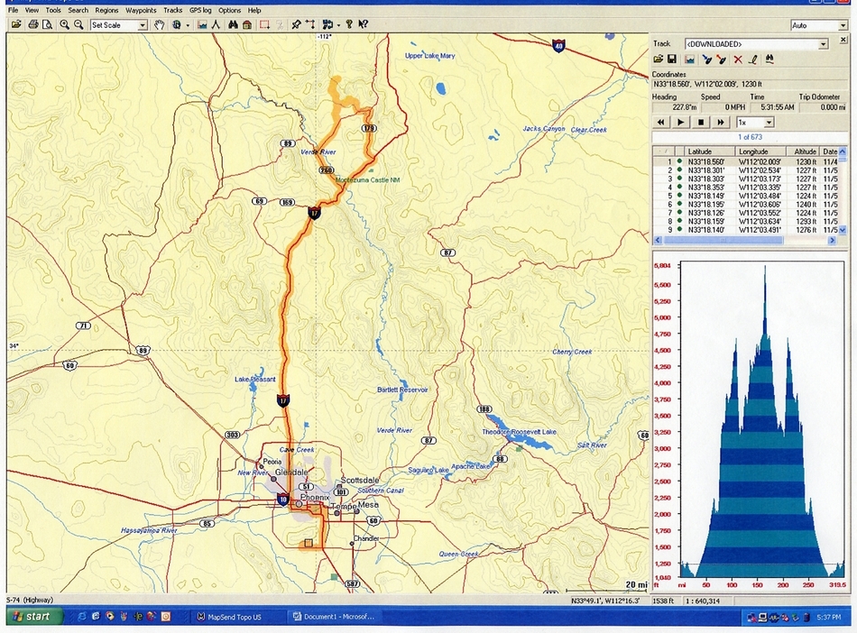Open the Tracks menu
This screenshot has width=857, height=633.
click(x=172, y=10)
